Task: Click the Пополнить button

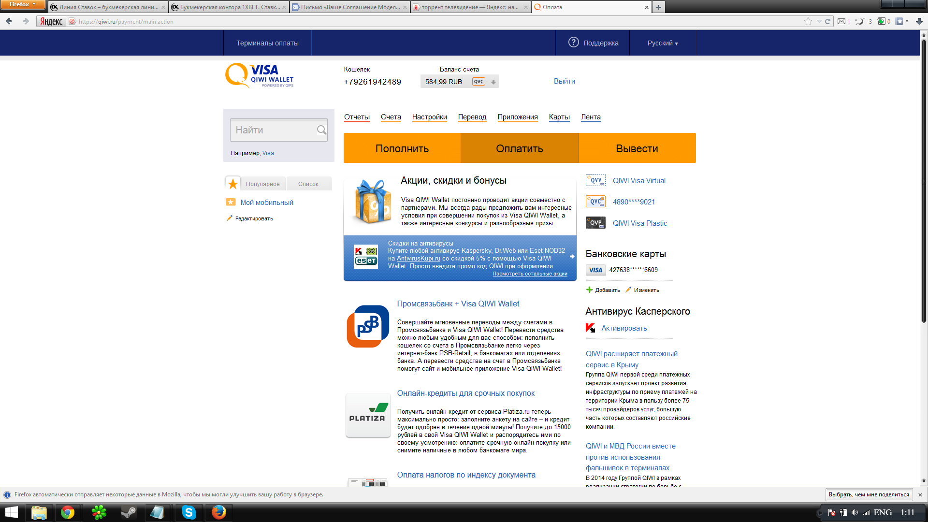Action: (402, 148)
